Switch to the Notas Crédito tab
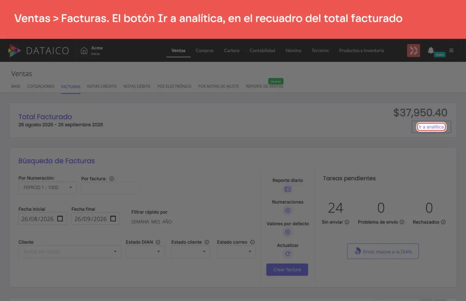 pyautogui.click(x=102, y=86)
